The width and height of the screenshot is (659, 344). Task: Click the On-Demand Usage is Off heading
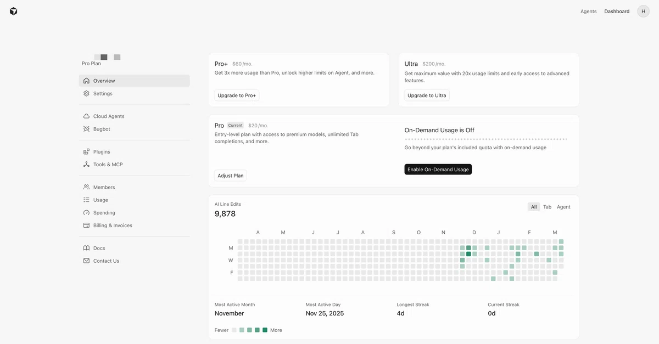(x=439, y=130)
